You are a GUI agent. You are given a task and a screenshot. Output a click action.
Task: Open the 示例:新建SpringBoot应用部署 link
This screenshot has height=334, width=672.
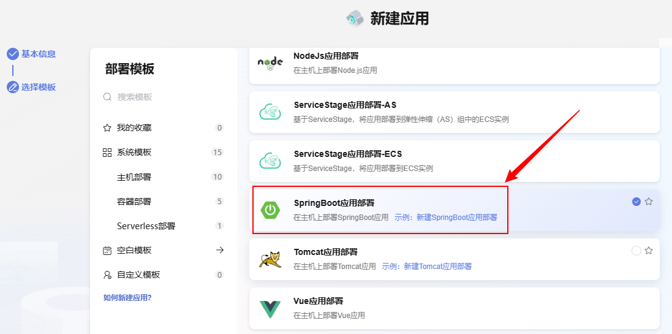pos(446,218)
